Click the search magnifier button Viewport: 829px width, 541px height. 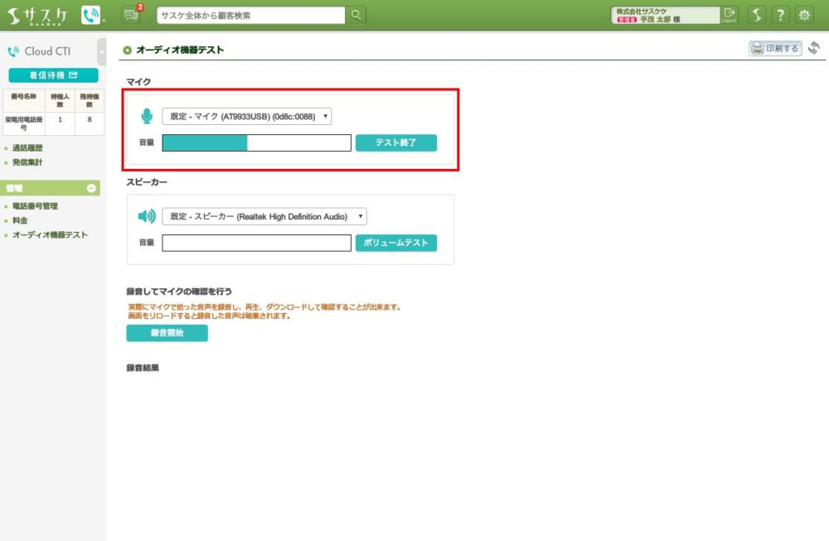coord(356,15)
